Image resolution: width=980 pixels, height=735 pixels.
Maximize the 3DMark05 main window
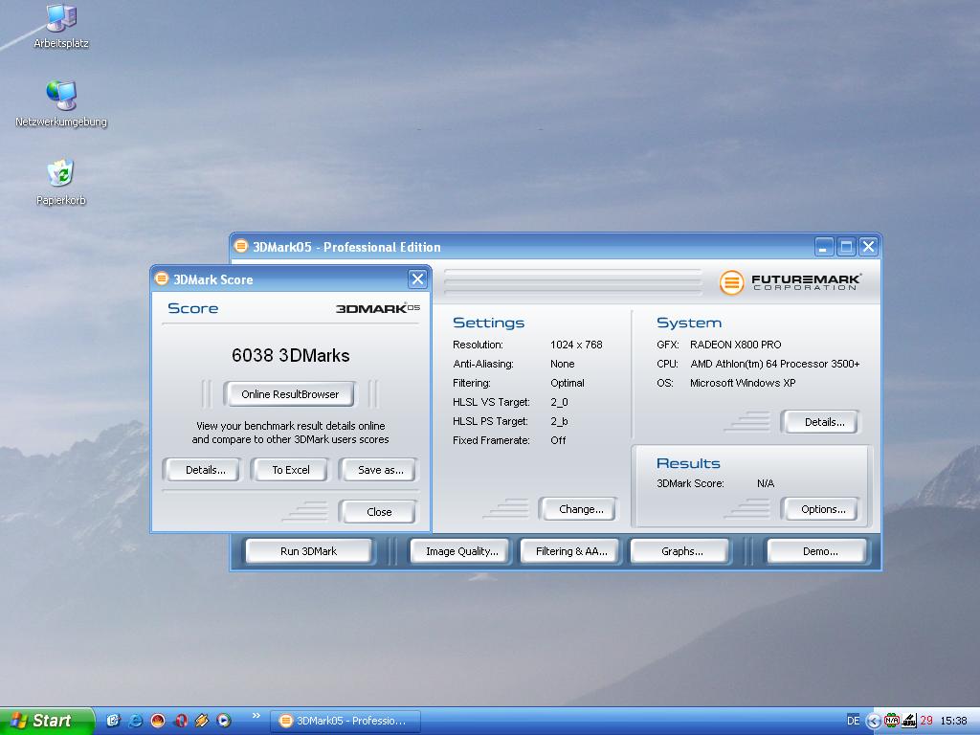(x=846, y=247)
